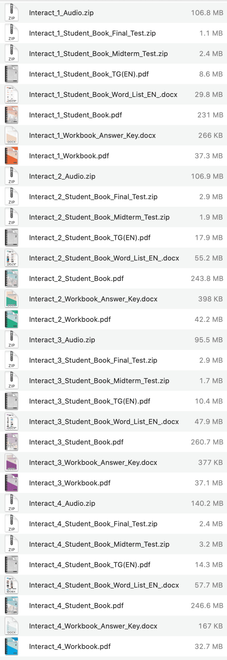The height and width of the screenshot is (660, 227).
Task: Click the purple Interact_3_Workbook.pdf cover icon
Action: pyautogui.click(x=12, y=483)
